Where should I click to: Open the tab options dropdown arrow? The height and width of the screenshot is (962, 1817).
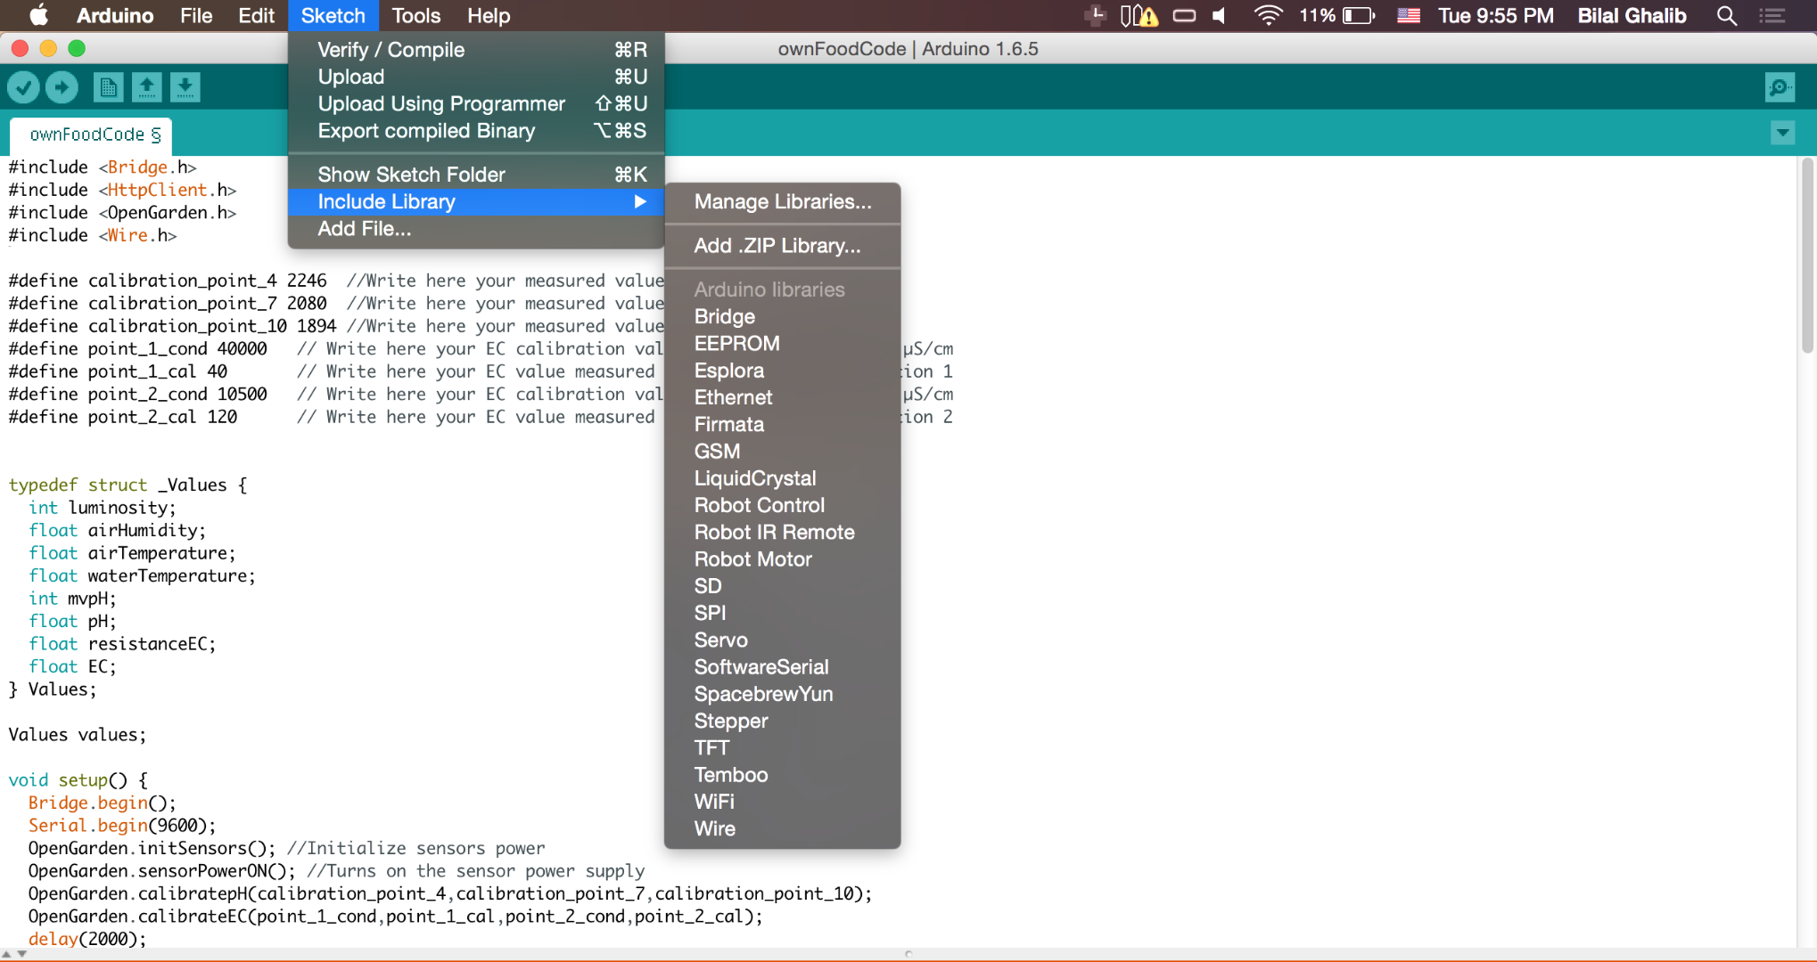tap(1782, 134)
